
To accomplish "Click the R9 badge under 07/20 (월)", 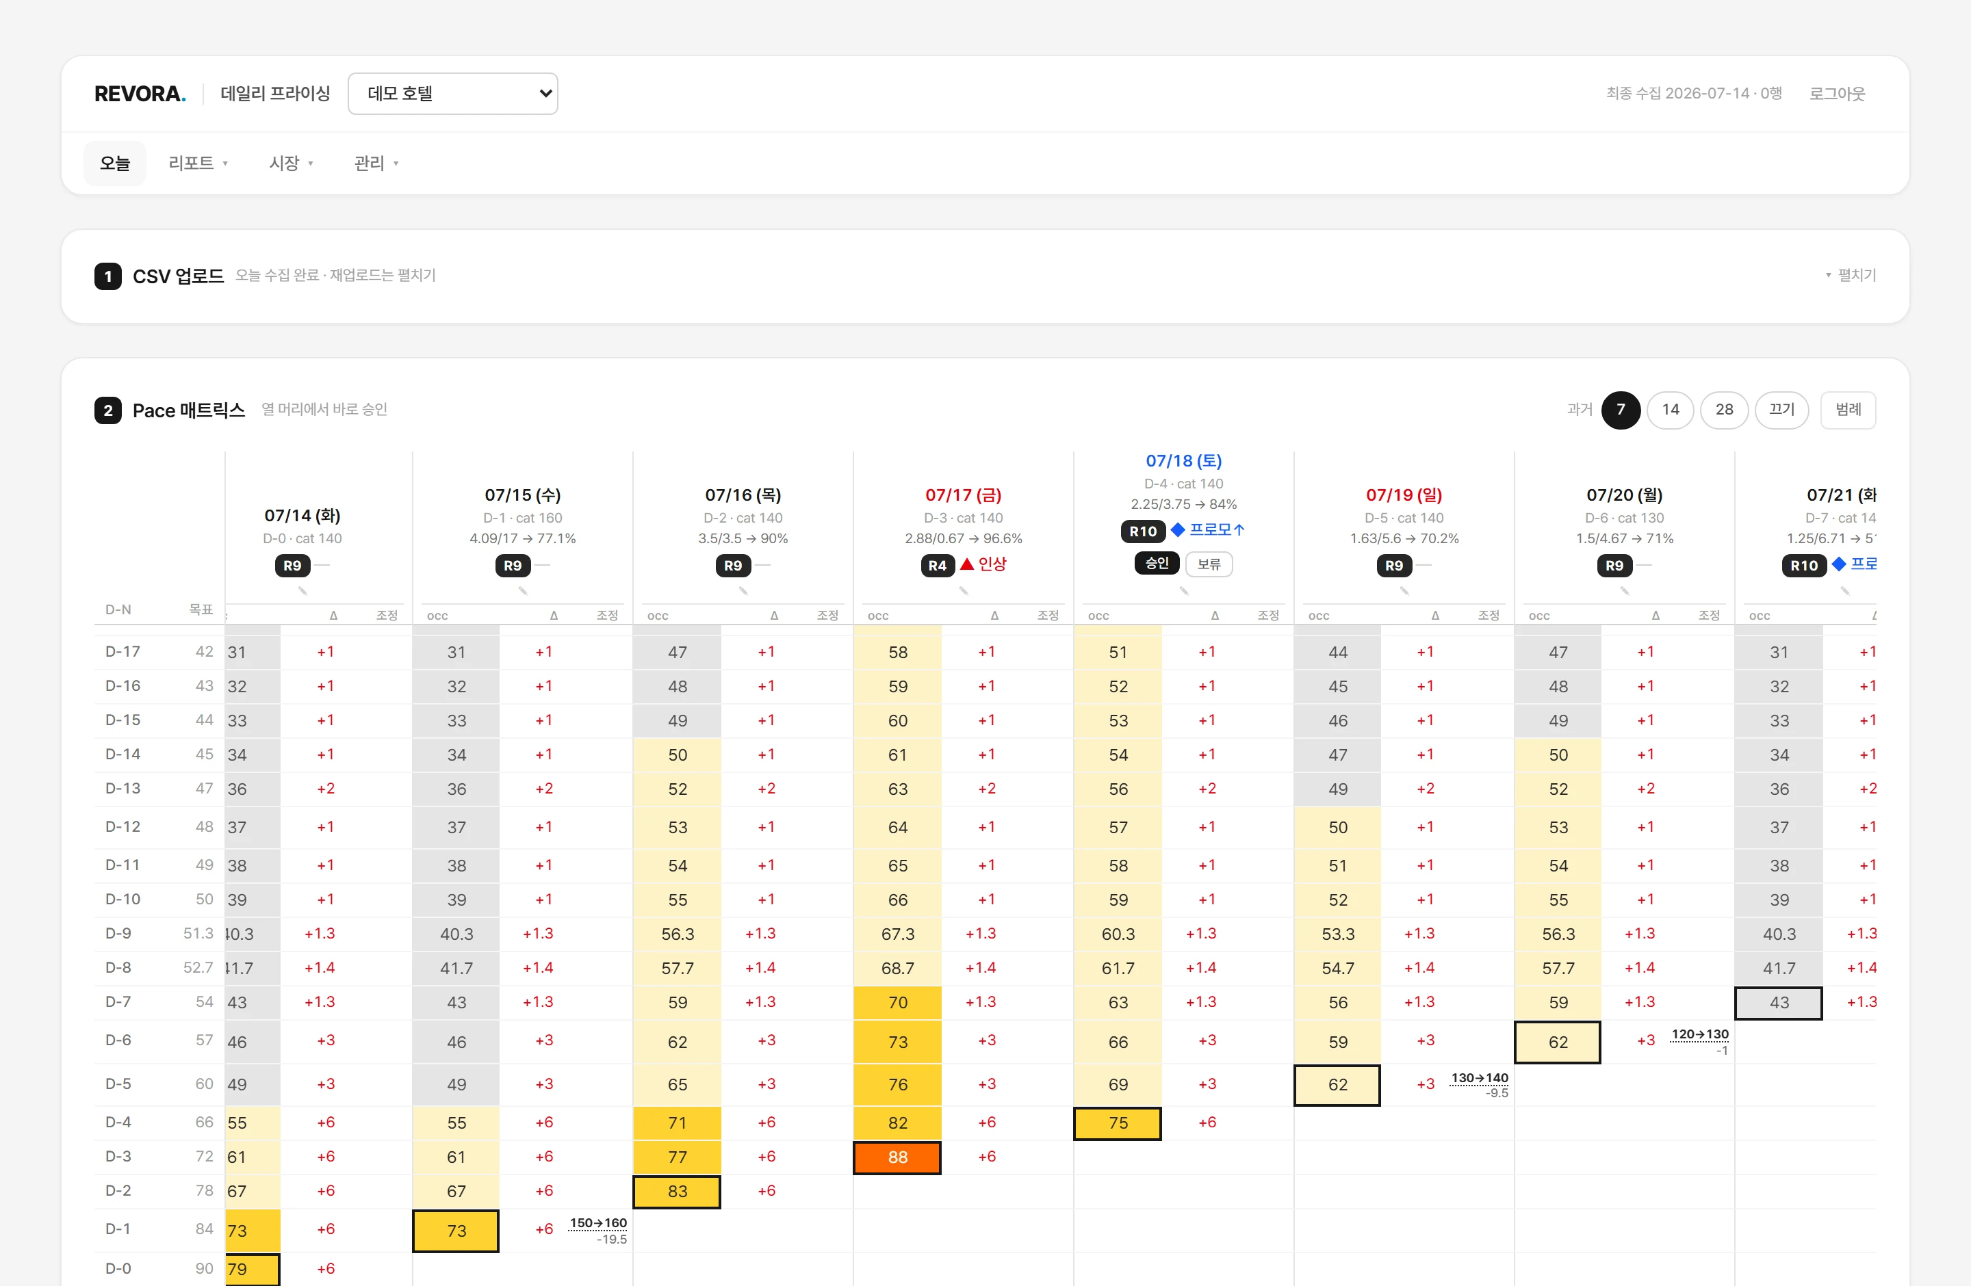I will click(1614, 565).
